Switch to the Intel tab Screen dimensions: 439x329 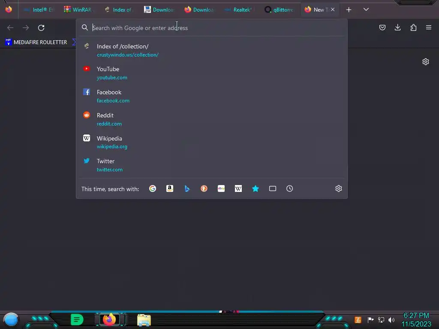pyautogui.click(x=39, y=9)
